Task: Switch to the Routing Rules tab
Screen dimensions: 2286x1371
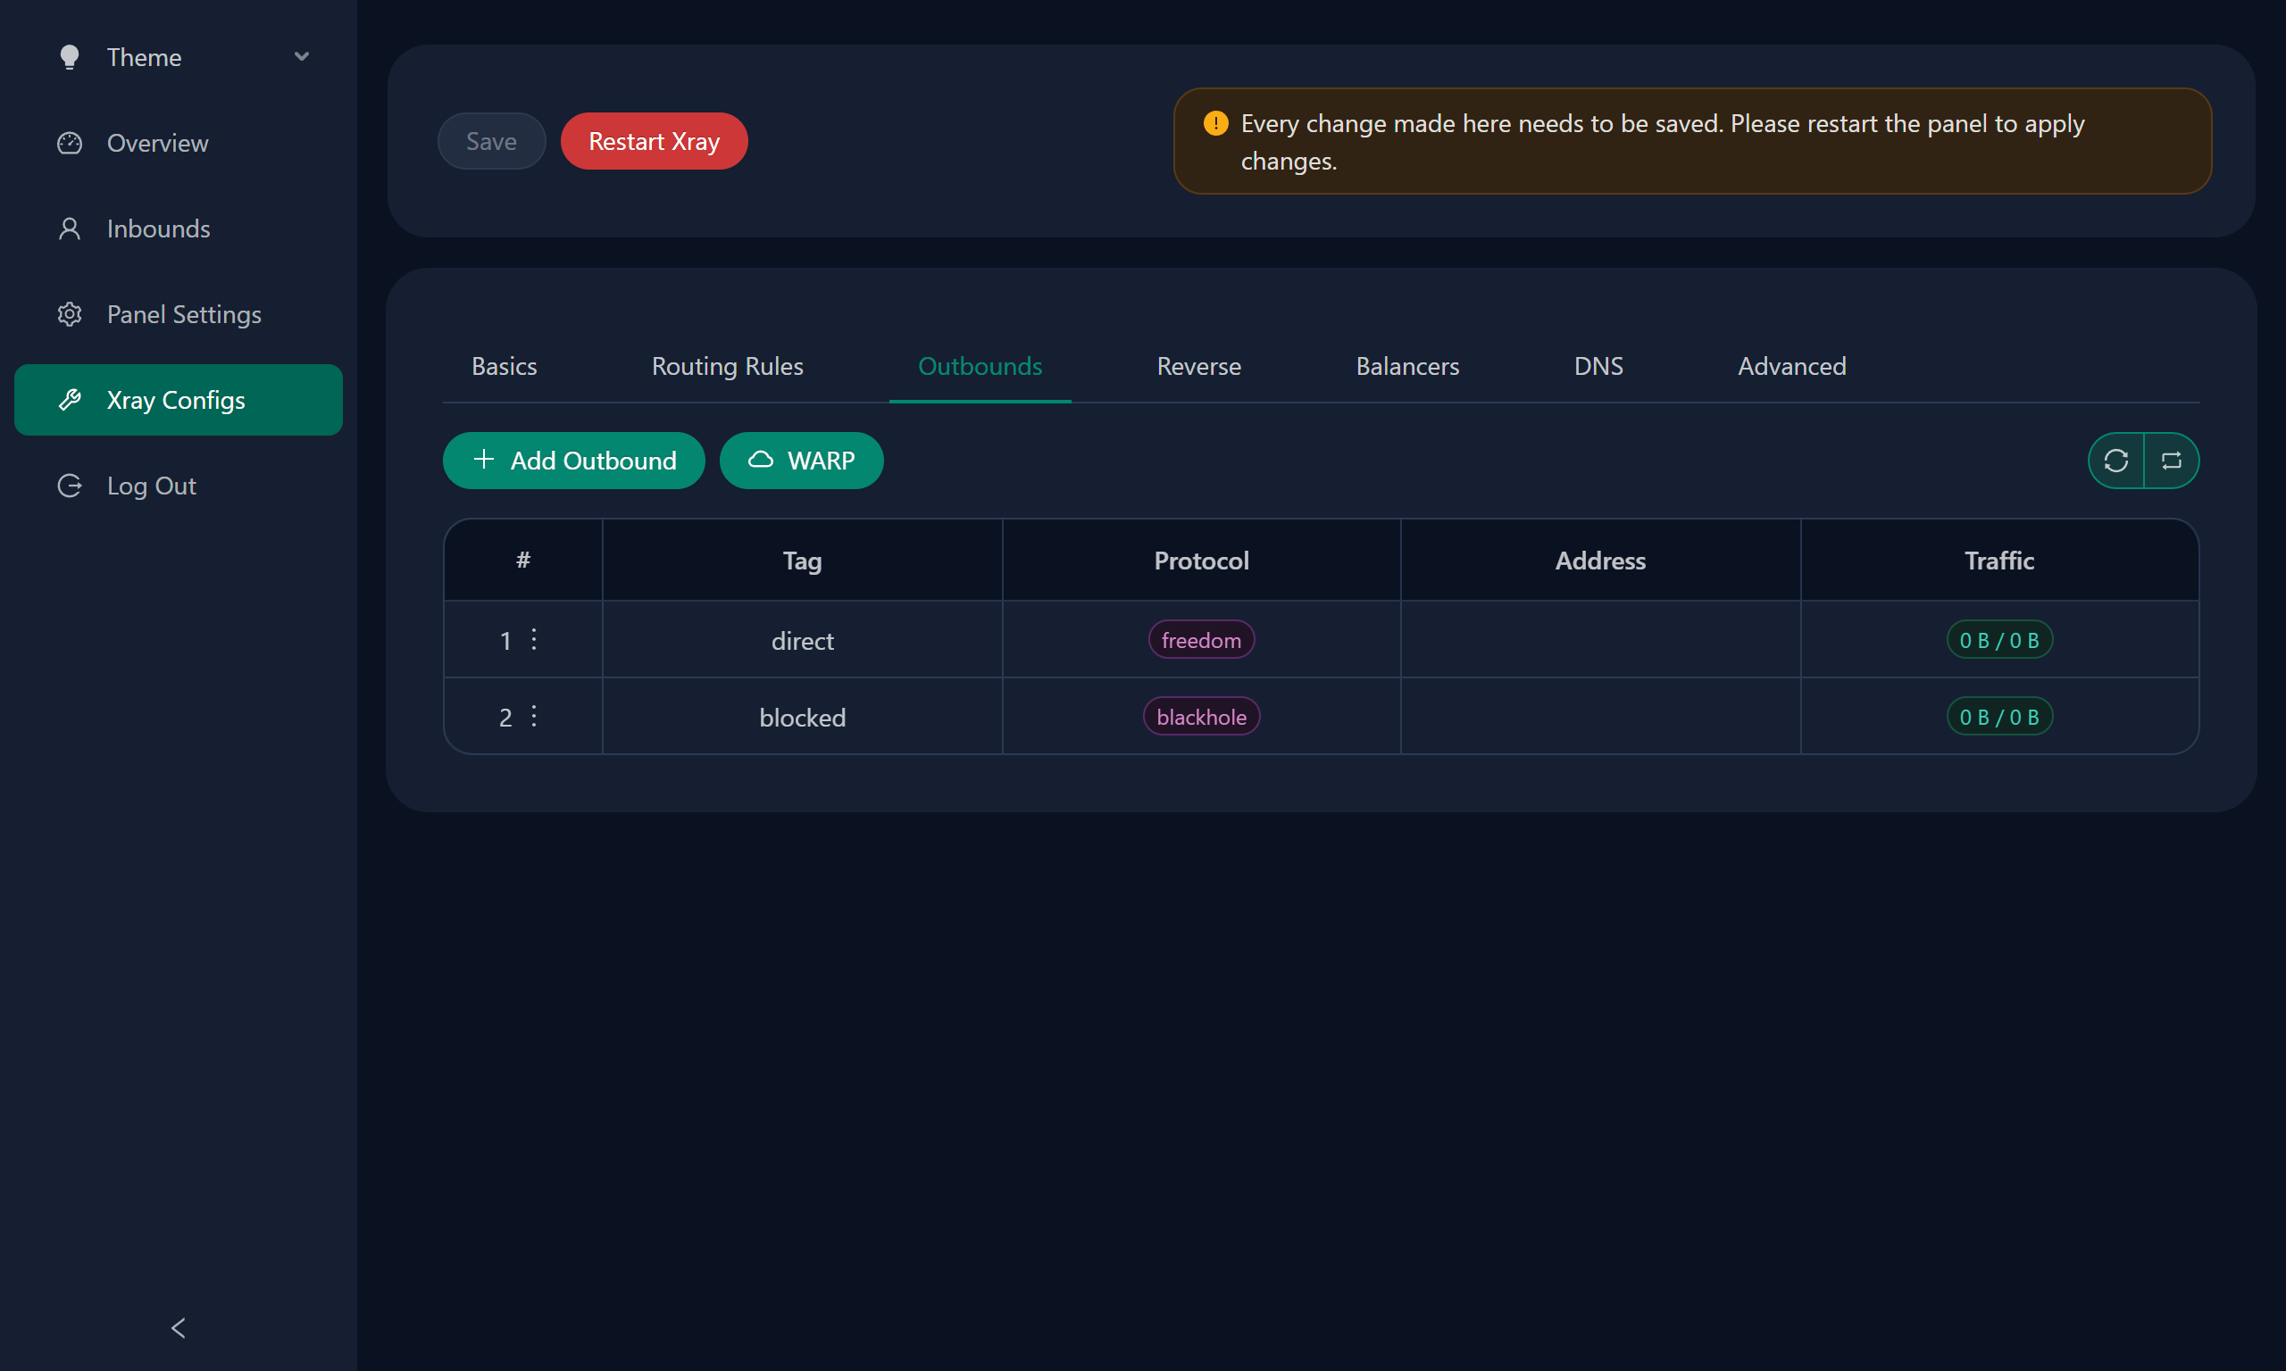Action: [727, 366]
